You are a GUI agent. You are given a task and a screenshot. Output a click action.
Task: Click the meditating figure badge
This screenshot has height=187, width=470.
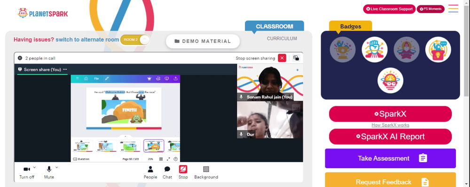pyautogui.click(x=407, y=49)
